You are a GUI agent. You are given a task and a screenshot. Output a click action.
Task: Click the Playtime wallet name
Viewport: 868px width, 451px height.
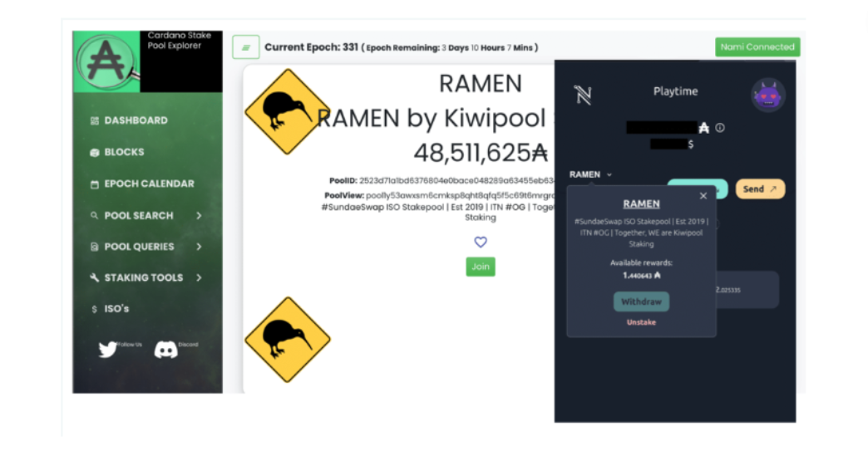[675, 91]
